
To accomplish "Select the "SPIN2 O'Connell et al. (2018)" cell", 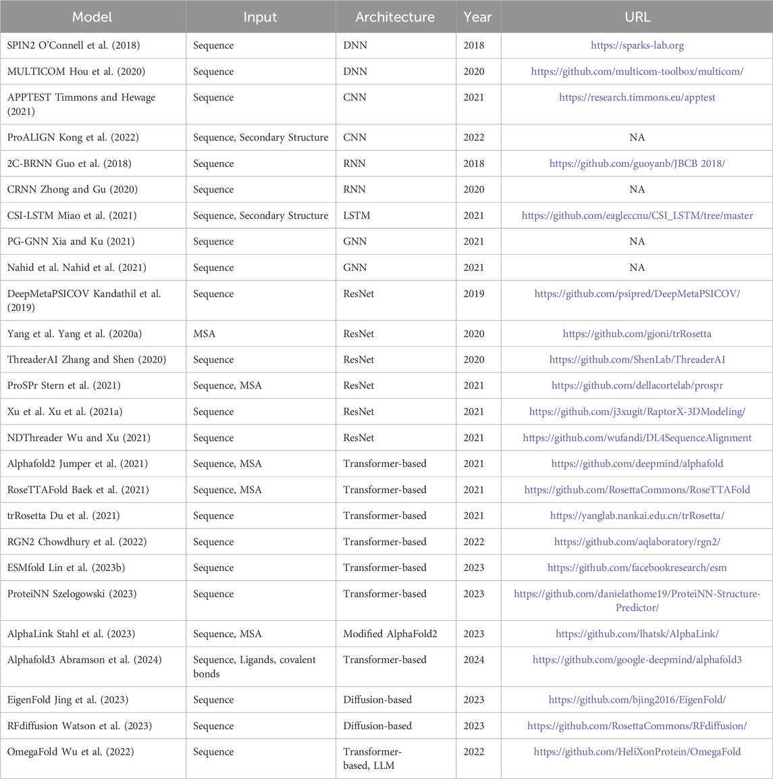I will tap(93, 46).
